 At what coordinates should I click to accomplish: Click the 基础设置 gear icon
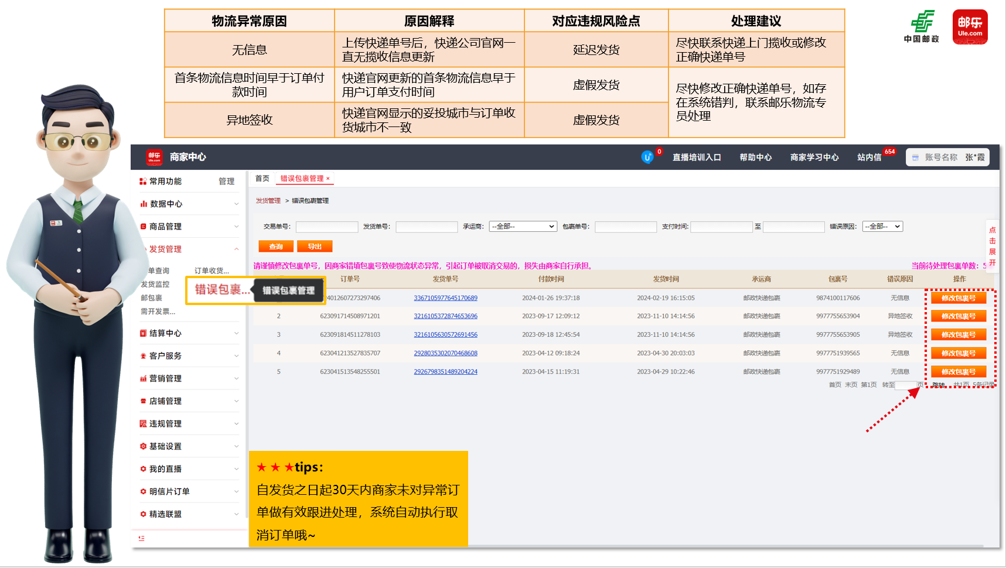144,446
